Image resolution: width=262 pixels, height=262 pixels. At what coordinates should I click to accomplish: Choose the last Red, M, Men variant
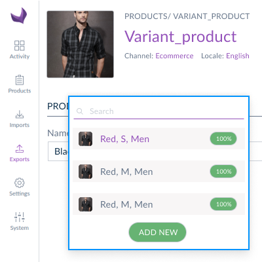[159, 204]
